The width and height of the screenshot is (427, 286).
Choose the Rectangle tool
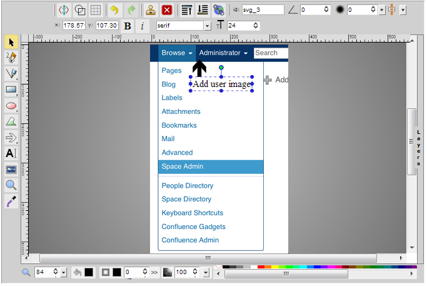pyautogui.click(x=11, y=89)
